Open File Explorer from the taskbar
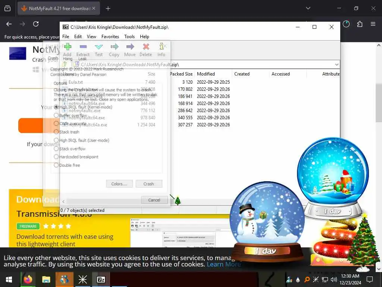The image size is (382, 287). coord(46,280)
